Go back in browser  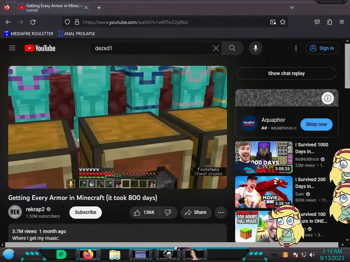pyautogui.click(x=8, y=22)
